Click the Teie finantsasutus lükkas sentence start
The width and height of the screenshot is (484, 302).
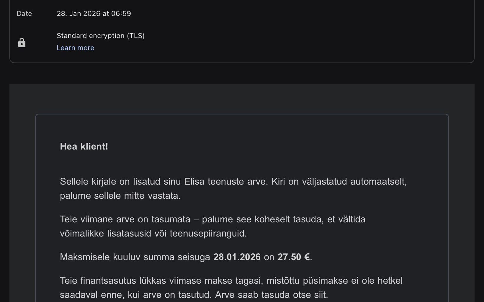[x=113, y=280]
